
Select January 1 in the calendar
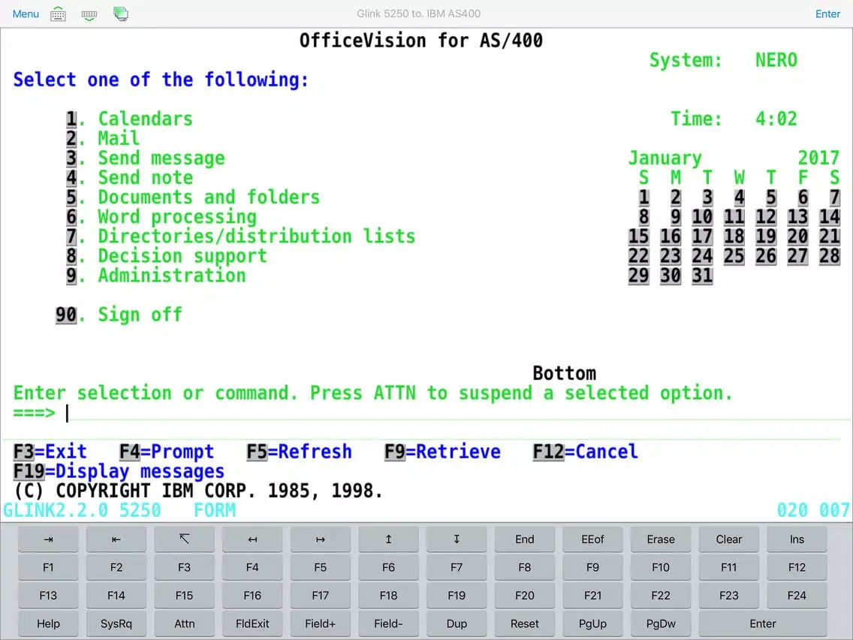tap(644, 197)
